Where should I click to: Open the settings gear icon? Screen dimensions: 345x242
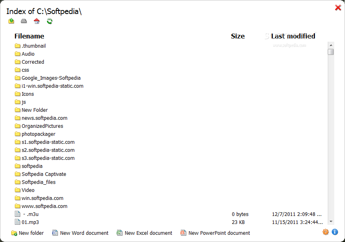point(326,232)
